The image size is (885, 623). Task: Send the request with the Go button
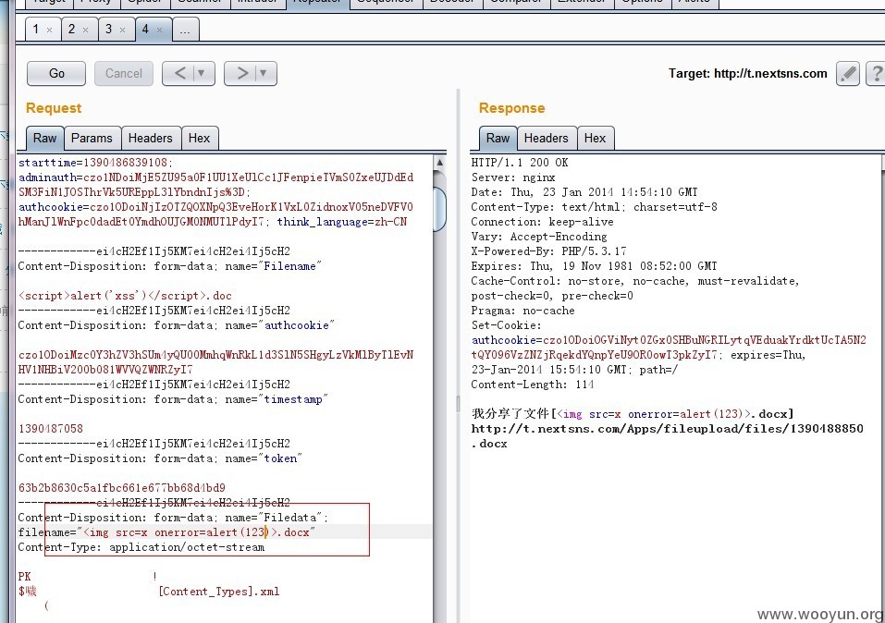56,73
